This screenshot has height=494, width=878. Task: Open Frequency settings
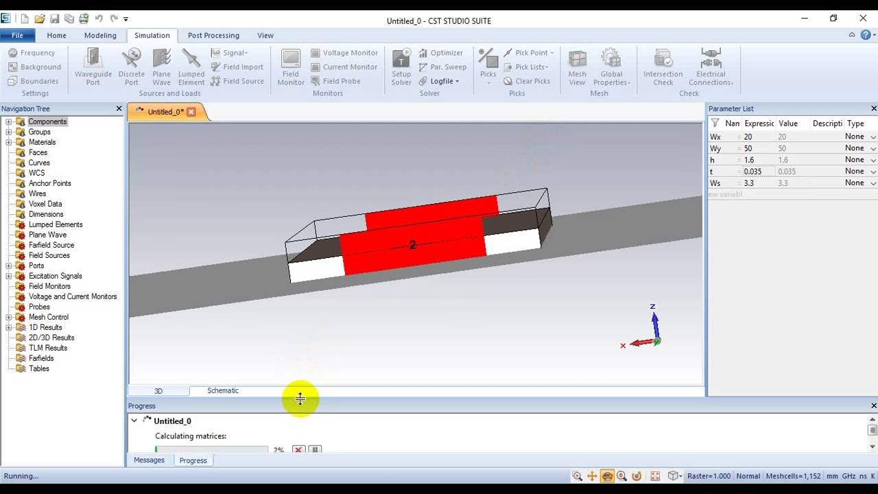31,53
